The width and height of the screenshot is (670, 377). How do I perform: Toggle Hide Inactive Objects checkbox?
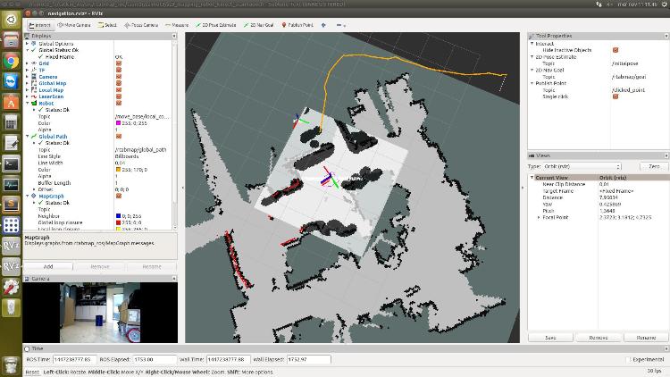coord(616,50)
